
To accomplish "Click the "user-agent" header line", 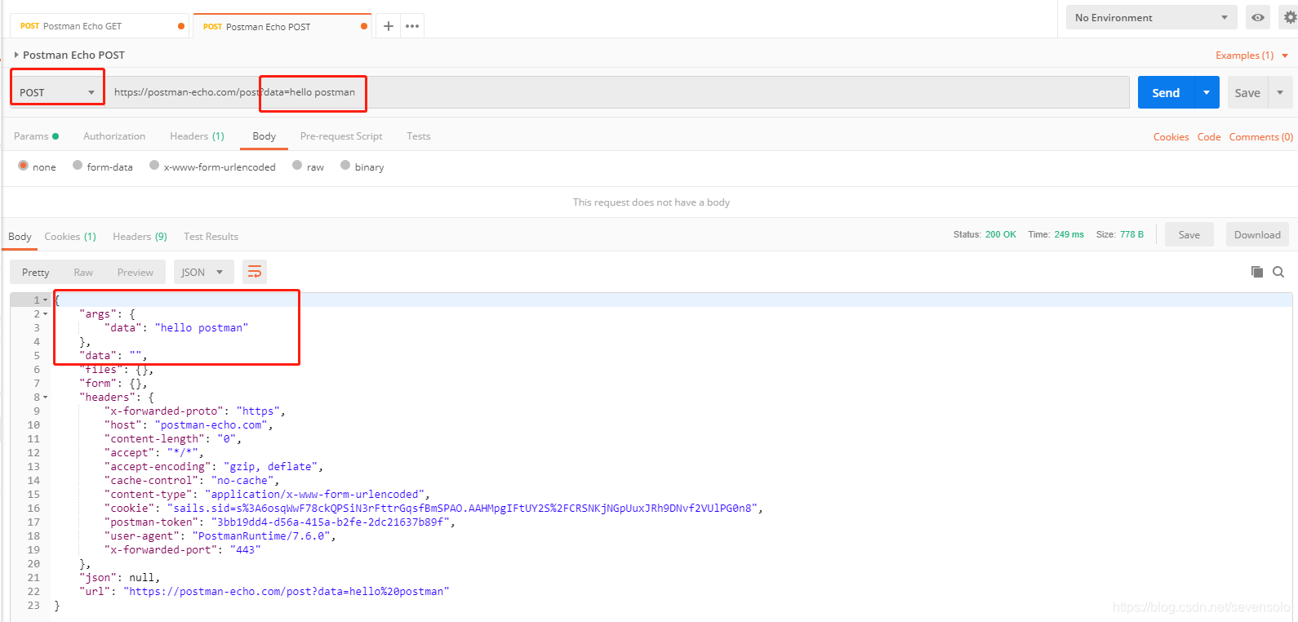I will coord(220,536).
